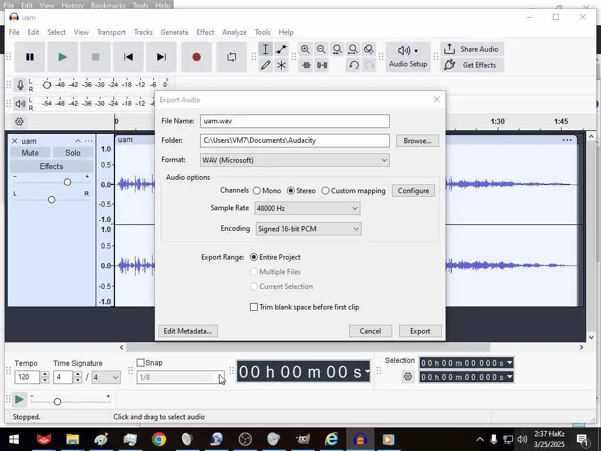Skip to end of the project
This screenshot has width=601, height=451.
(x=161, y=57)
